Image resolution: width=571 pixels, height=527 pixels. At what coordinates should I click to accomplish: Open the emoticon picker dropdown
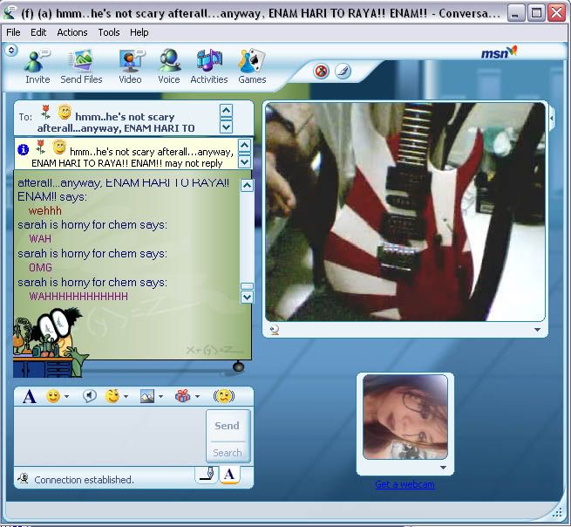[67, 397]
